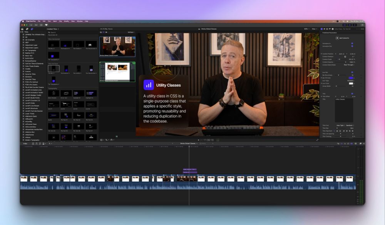Click the Share export icon
This screenshot has height=225, width=385.
(362, 25)
